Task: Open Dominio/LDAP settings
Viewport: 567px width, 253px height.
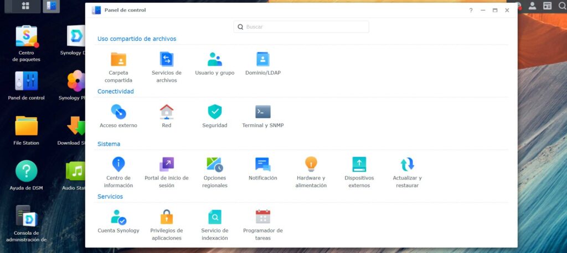Action: (x=263, y=64)
